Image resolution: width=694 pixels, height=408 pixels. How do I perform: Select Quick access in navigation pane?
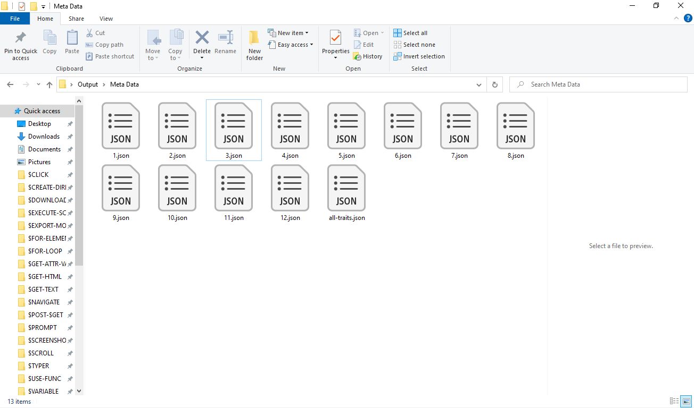point(37,111)
